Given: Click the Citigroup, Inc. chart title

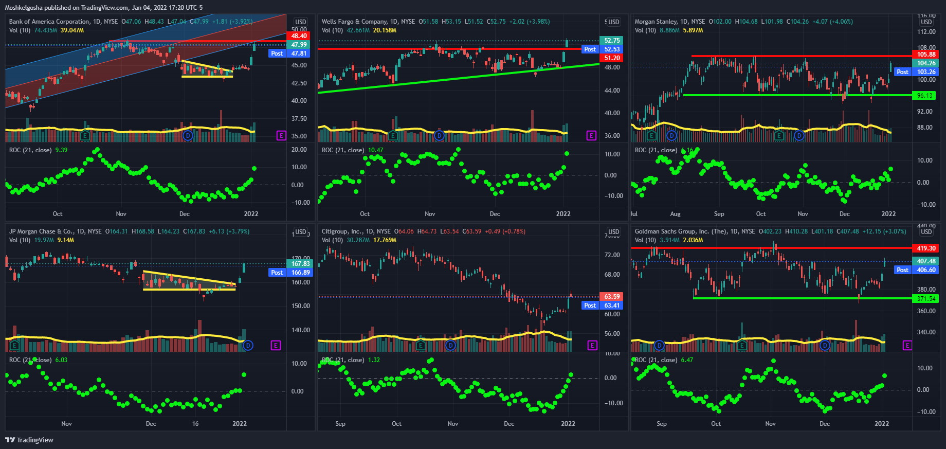Looking at the screenshot, I should pyautogui.click(x=342, y=231).
